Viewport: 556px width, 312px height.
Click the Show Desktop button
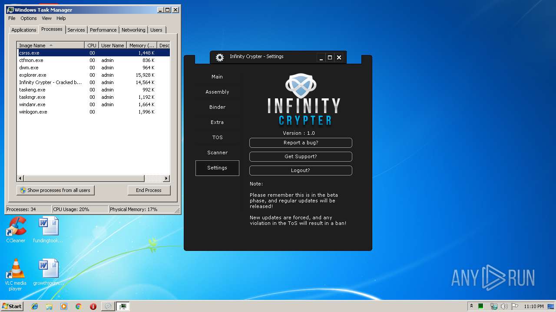[551, 306]
